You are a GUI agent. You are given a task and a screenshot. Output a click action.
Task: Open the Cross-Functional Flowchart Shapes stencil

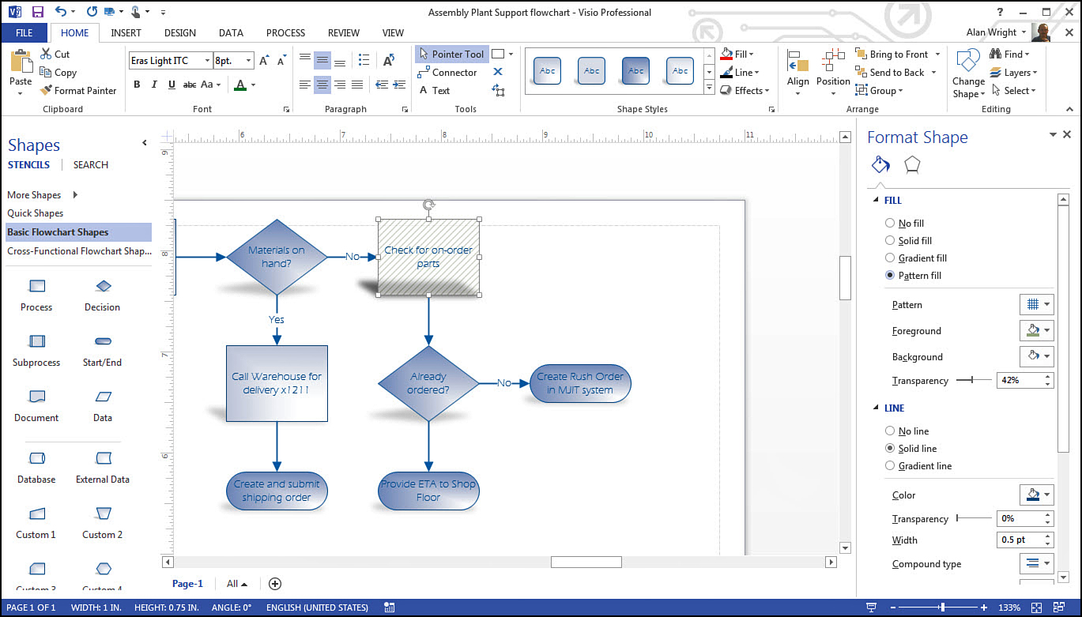pyautogui.click(x=79, y=251)
